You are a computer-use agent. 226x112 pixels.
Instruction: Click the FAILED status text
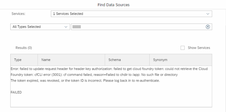pos(16,93)
